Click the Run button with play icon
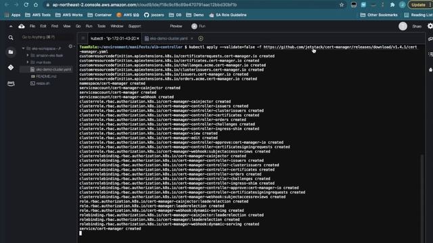 coord(198,26)
